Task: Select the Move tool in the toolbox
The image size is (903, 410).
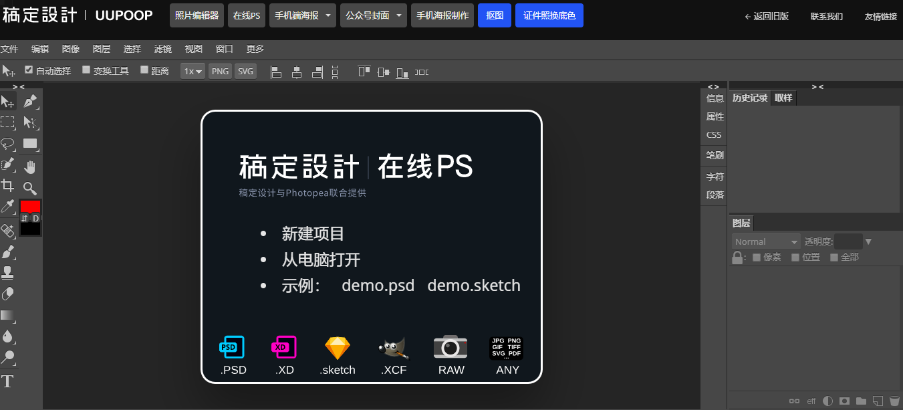Action: click(x=8, y=102)
